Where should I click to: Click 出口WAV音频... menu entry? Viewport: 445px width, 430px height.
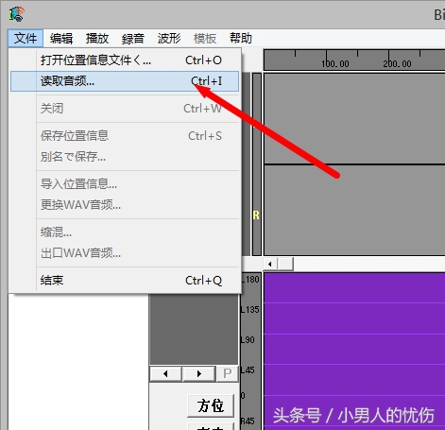tap(125, 253)
